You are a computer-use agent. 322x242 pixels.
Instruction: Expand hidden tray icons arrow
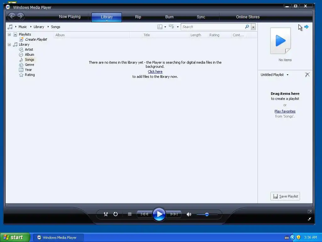pos(293,238)
